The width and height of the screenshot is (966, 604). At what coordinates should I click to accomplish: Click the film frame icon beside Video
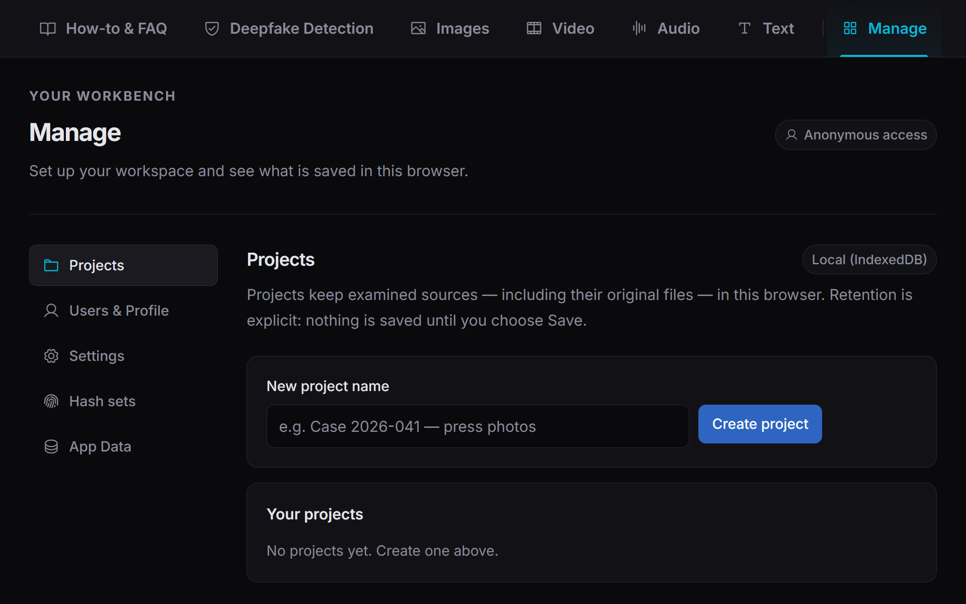[534, 29]
